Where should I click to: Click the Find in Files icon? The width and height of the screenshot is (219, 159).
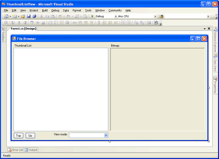(x=162, y=17)
